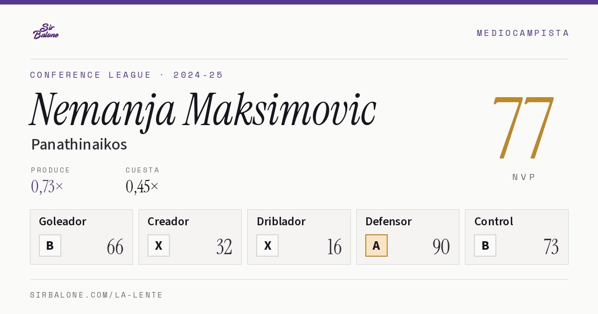Open the Goleador stat card

tap(81, 237)
